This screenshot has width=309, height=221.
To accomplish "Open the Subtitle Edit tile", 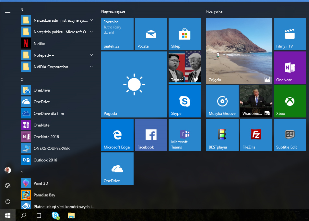I will tap(290, 135).
